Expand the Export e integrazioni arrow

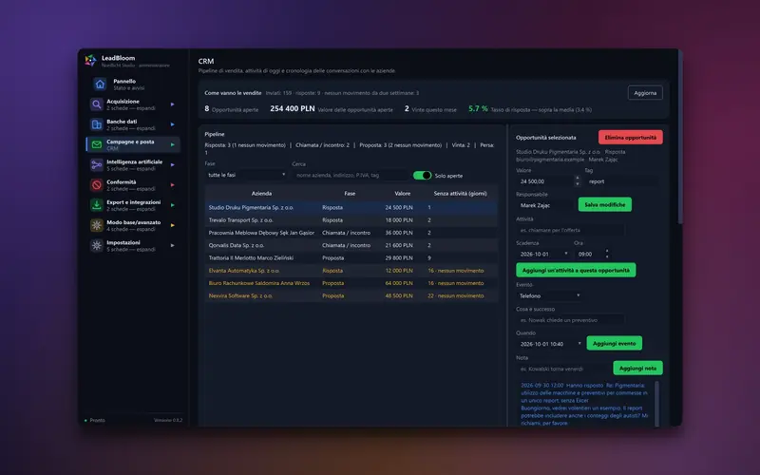tap(173, 205)
